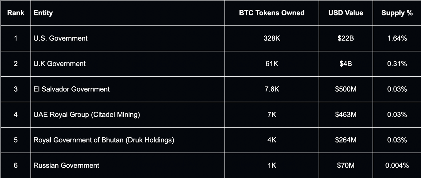Click the $463M value cell

tap(346, 115)
